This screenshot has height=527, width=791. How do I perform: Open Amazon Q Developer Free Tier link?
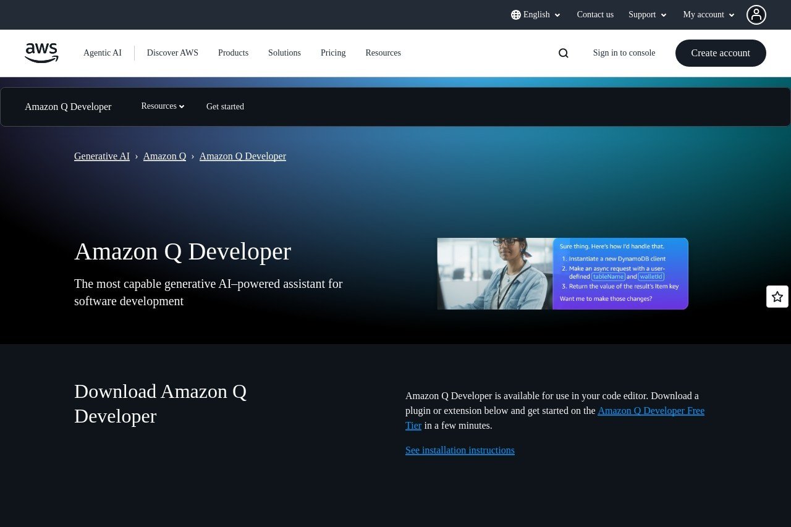click(651, 411)
